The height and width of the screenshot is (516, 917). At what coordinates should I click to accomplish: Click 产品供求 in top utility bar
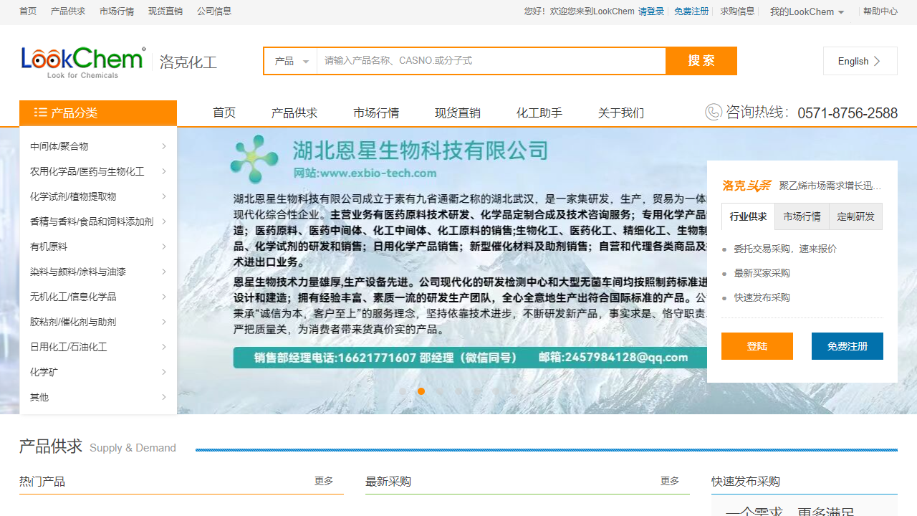[68, 11]
